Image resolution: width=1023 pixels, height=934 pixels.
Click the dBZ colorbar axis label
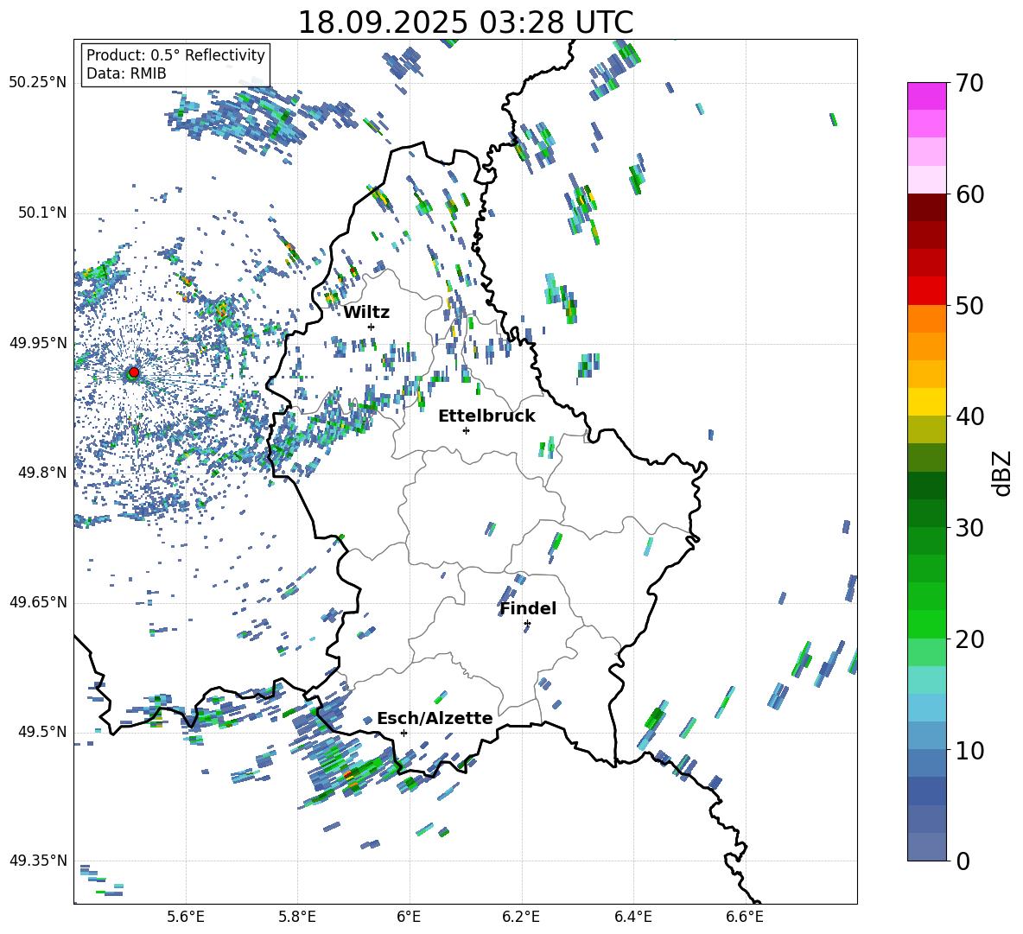tap(1002, 473)
